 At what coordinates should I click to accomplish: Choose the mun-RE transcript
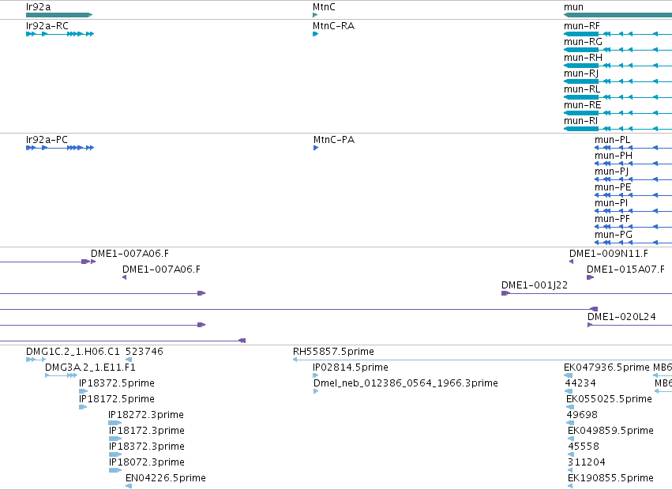pos(618,113)
